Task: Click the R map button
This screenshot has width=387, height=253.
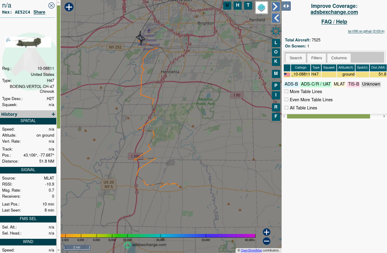Action: (x=276, y=107)
